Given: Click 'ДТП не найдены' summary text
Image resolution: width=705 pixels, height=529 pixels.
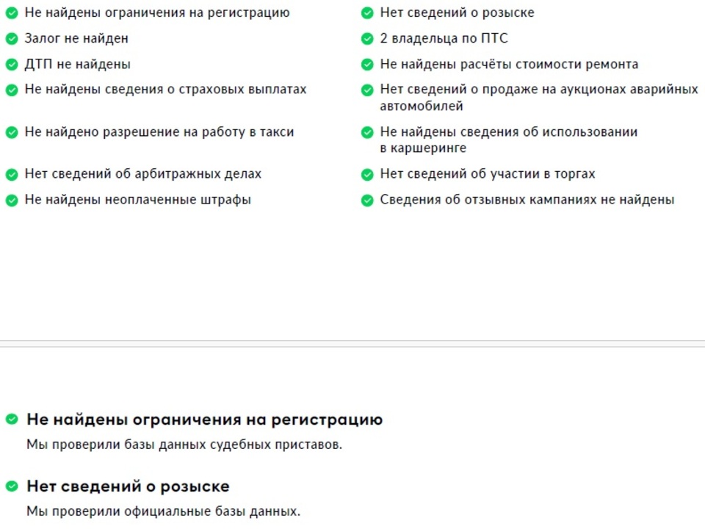Looking at the screenshot, I should pos(78,65).
